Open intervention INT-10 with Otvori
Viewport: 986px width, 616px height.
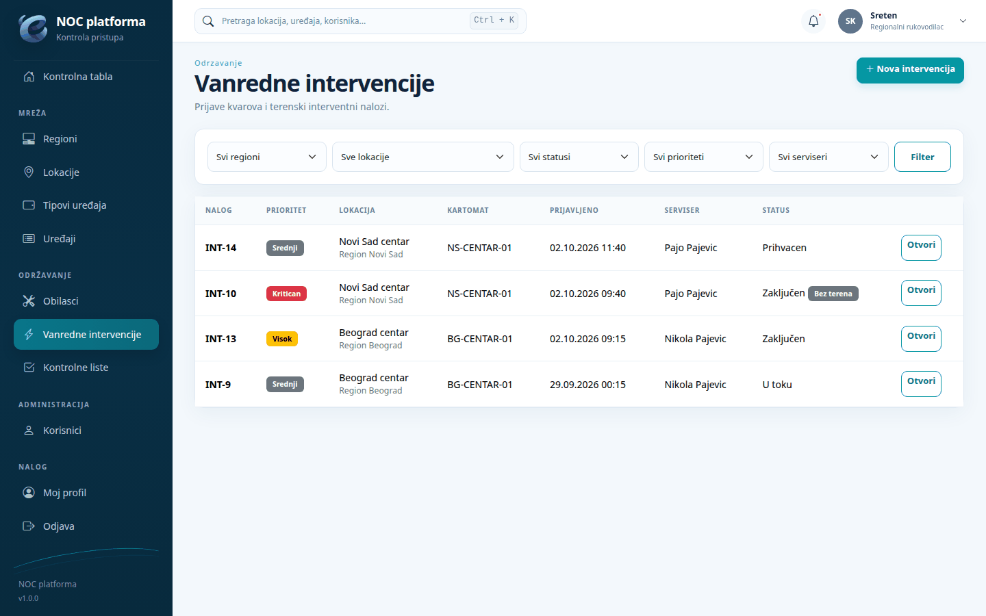point(921,293)
